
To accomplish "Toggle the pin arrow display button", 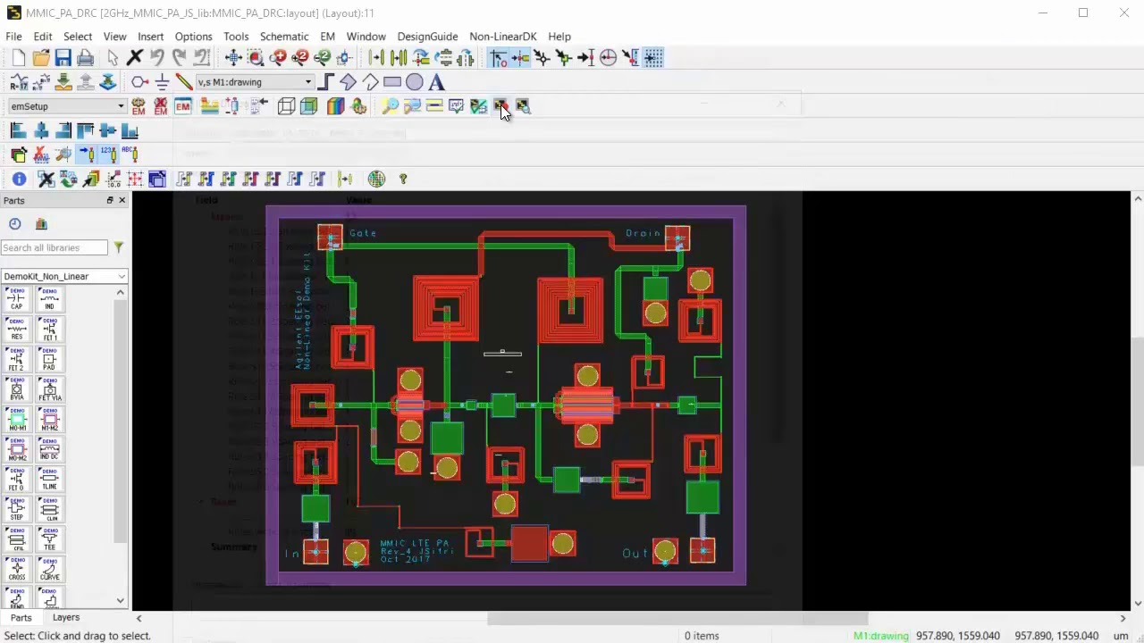I will pos(86,154).
